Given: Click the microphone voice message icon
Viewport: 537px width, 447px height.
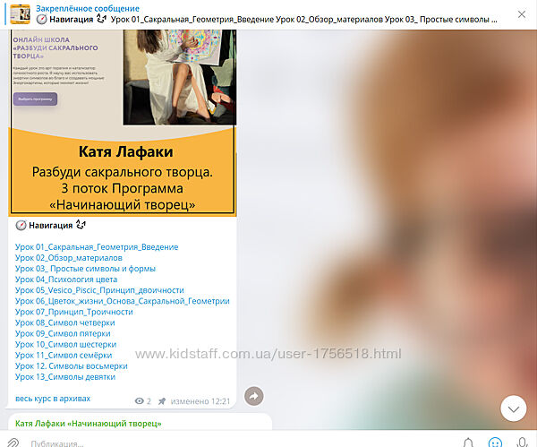Looking at the screenshot, I should click(522, 442).
